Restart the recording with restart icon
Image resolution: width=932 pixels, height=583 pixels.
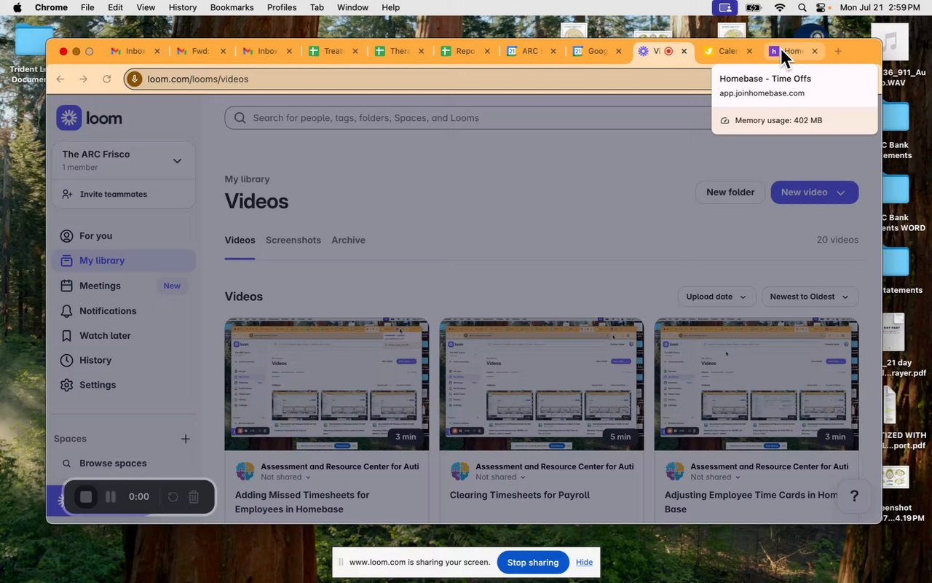[x=173, y=497]
